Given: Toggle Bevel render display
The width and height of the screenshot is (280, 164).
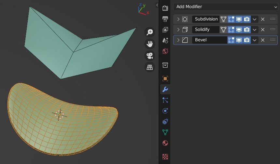Looking at the screenshot, I should pyautogui.click(x=247, y=40).
